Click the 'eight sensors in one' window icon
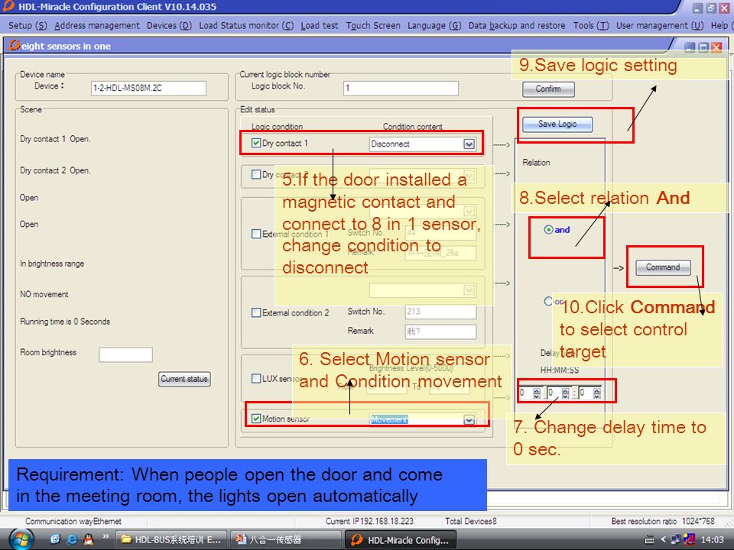Screen dimensions: 734x550 click(x=14, y=45)
